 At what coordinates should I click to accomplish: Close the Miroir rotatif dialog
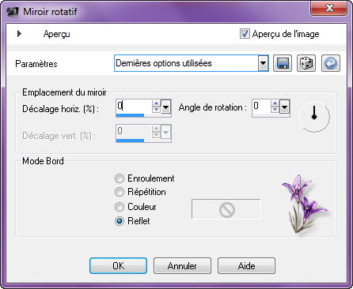coord(329,9)
